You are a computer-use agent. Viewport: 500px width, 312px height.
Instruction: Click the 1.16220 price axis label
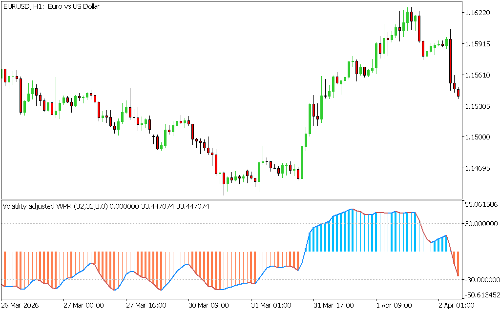(481, 13)
